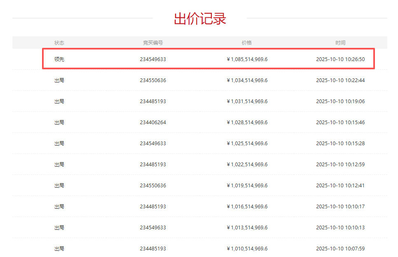Click the timestamp 2025-10-10 10:22:44
The image size is (398, 257).
click(340, 80)
